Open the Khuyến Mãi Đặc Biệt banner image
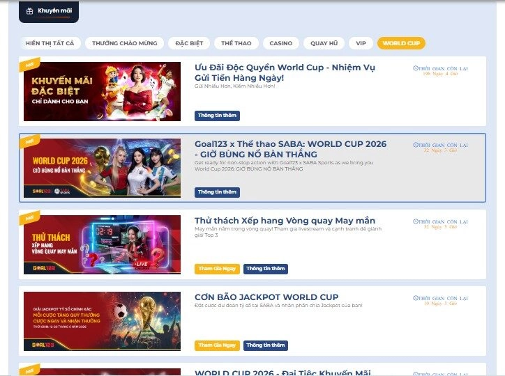 pyautogui.click(x=102, y=92)
